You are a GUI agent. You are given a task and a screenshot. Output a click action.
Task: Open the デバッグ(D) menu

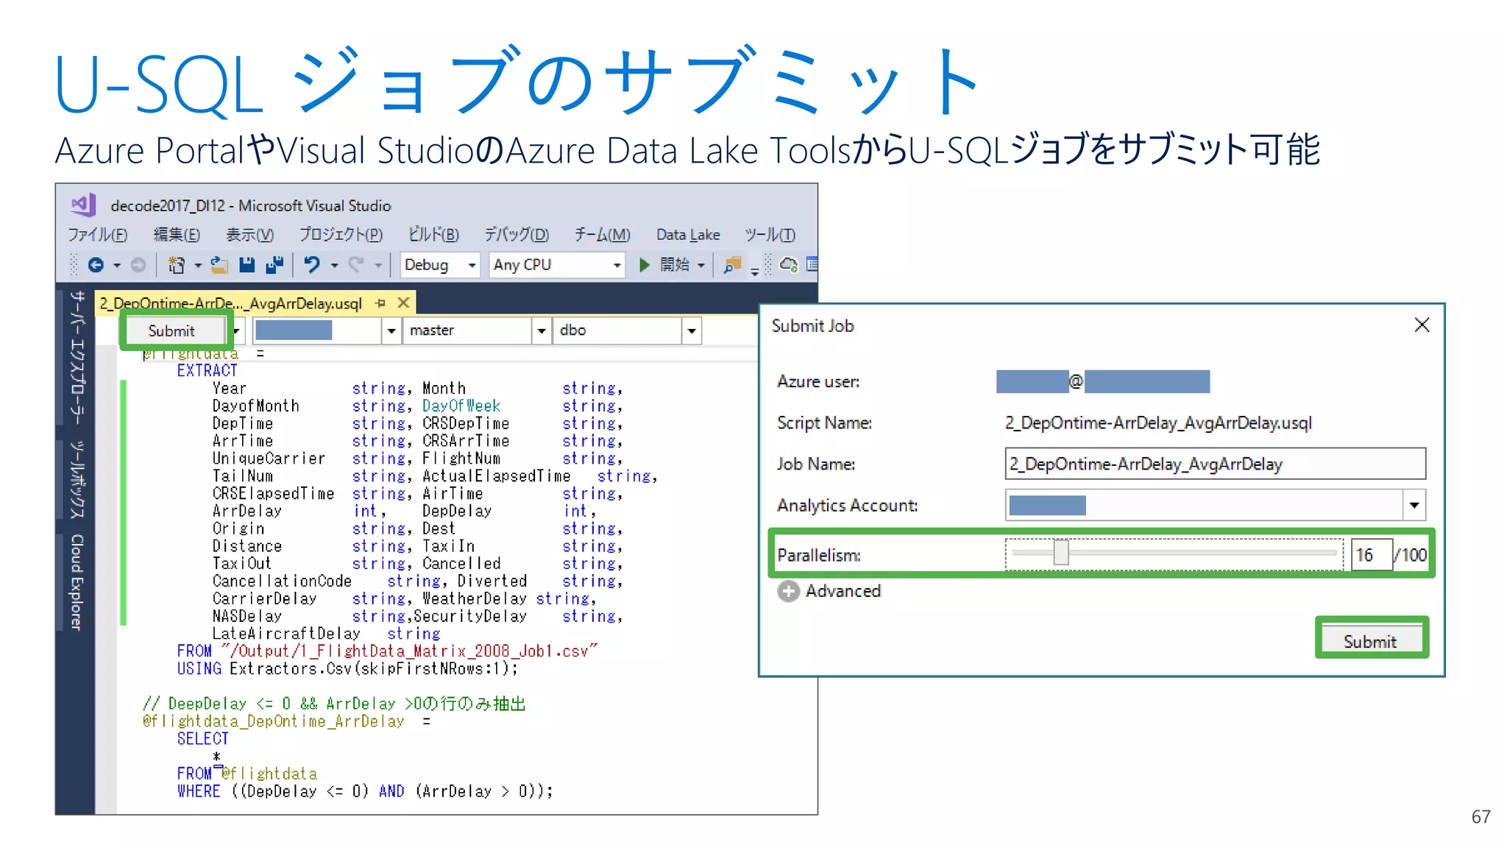(x=517, y=234)
